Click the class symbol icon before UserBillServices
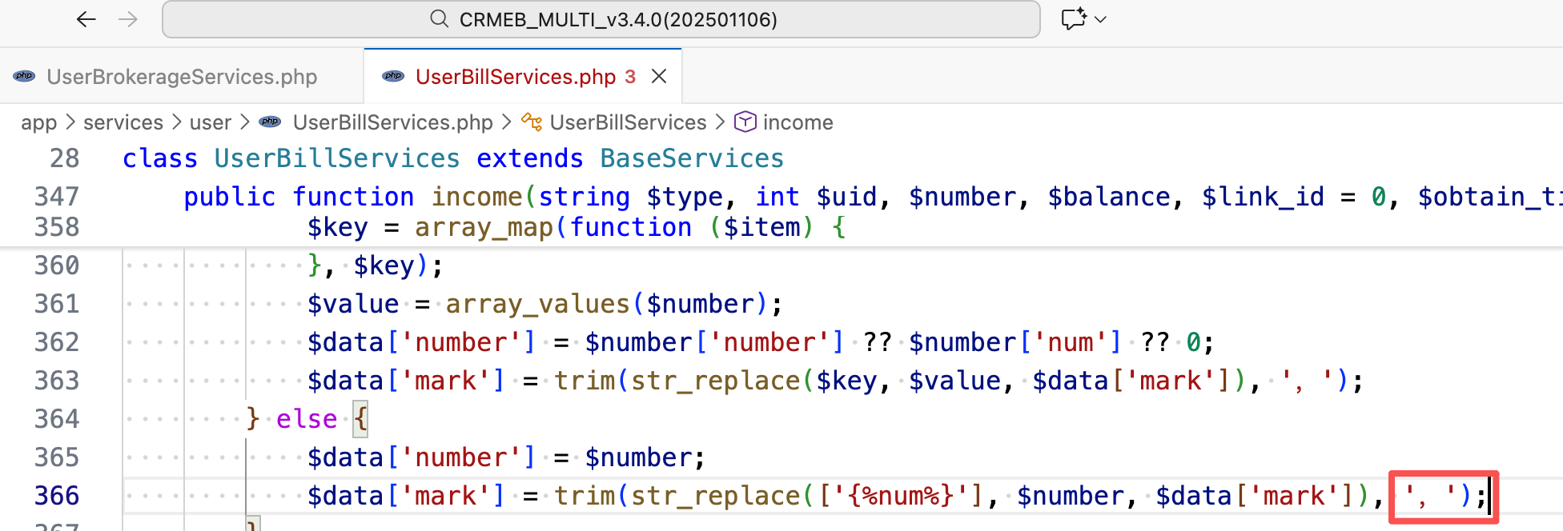The height and width of the screenshot is (531, 1563). pos(532,122)
